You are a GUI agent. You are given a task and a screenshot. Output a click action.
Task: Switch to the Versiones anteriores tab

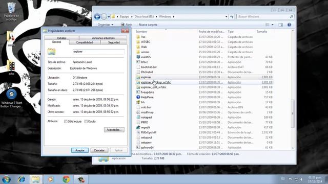coord(103,38)
